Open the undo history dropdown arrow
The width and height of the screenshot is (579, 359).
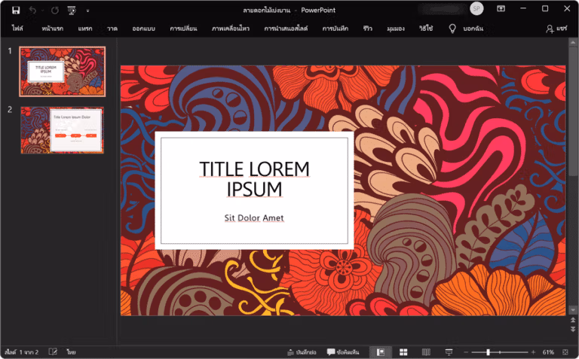pos(42,11)
